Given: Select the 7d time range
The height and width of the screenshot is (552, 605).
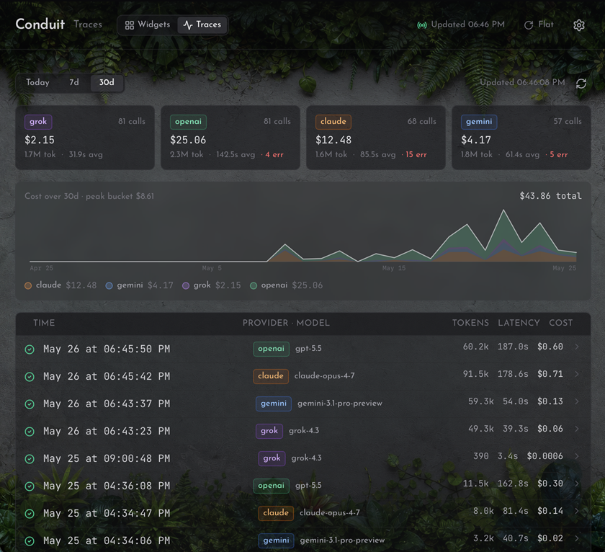Looking at the screenshot, I should 73,82.
